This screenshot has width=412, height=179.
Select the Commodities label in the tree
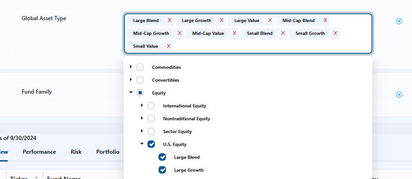[166, 67]
